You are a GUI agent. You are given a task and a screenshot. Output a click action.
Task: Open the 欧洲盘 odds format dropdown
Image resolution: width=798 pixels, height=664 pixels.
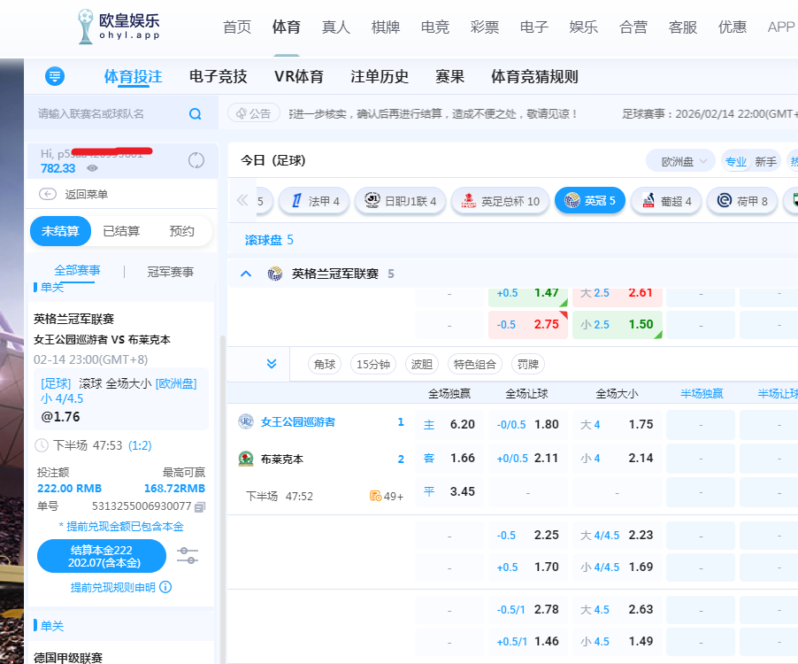679,161
